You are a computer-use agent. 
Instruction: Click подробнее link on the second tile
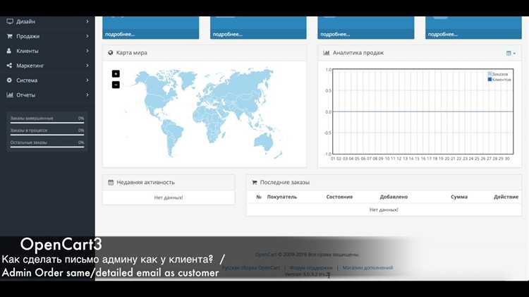pos(227,34)
